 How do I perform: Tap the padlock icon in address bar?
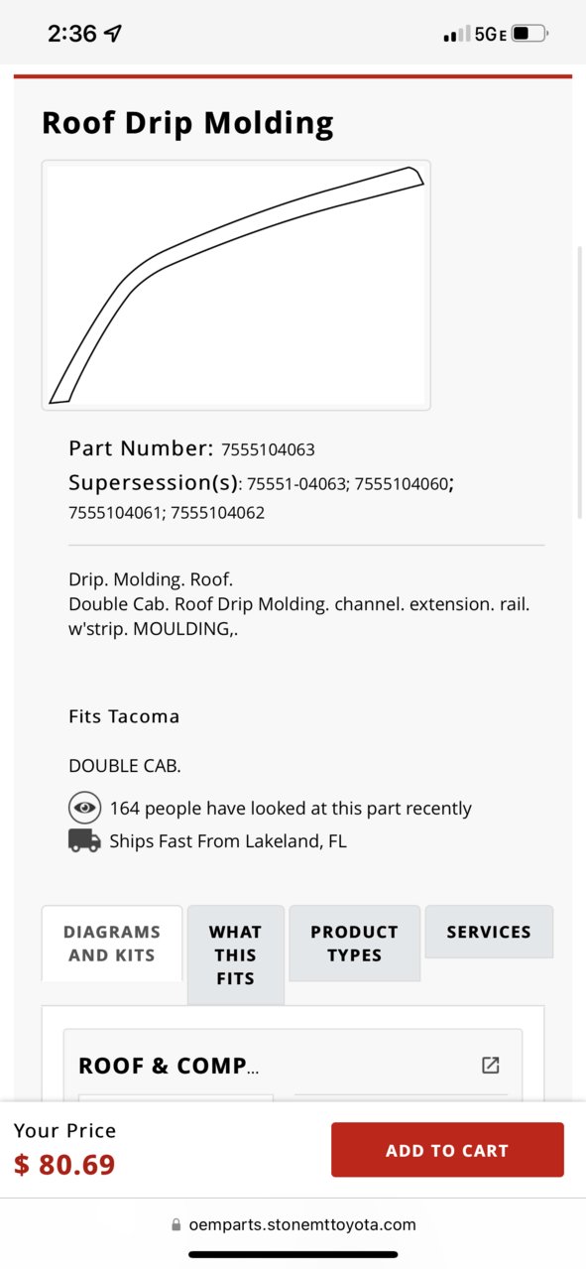point(176,1225)
